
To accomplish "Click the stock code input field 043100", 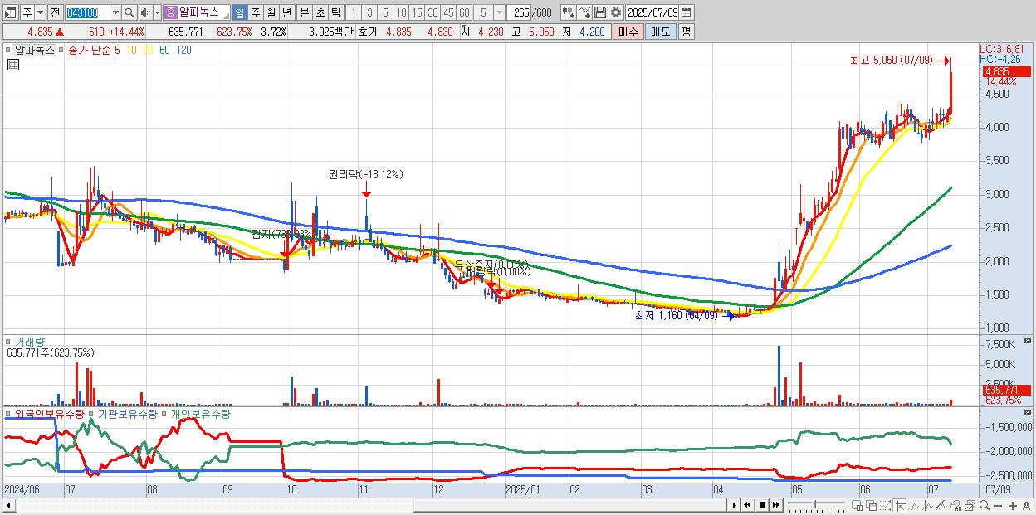I will 87,12.
